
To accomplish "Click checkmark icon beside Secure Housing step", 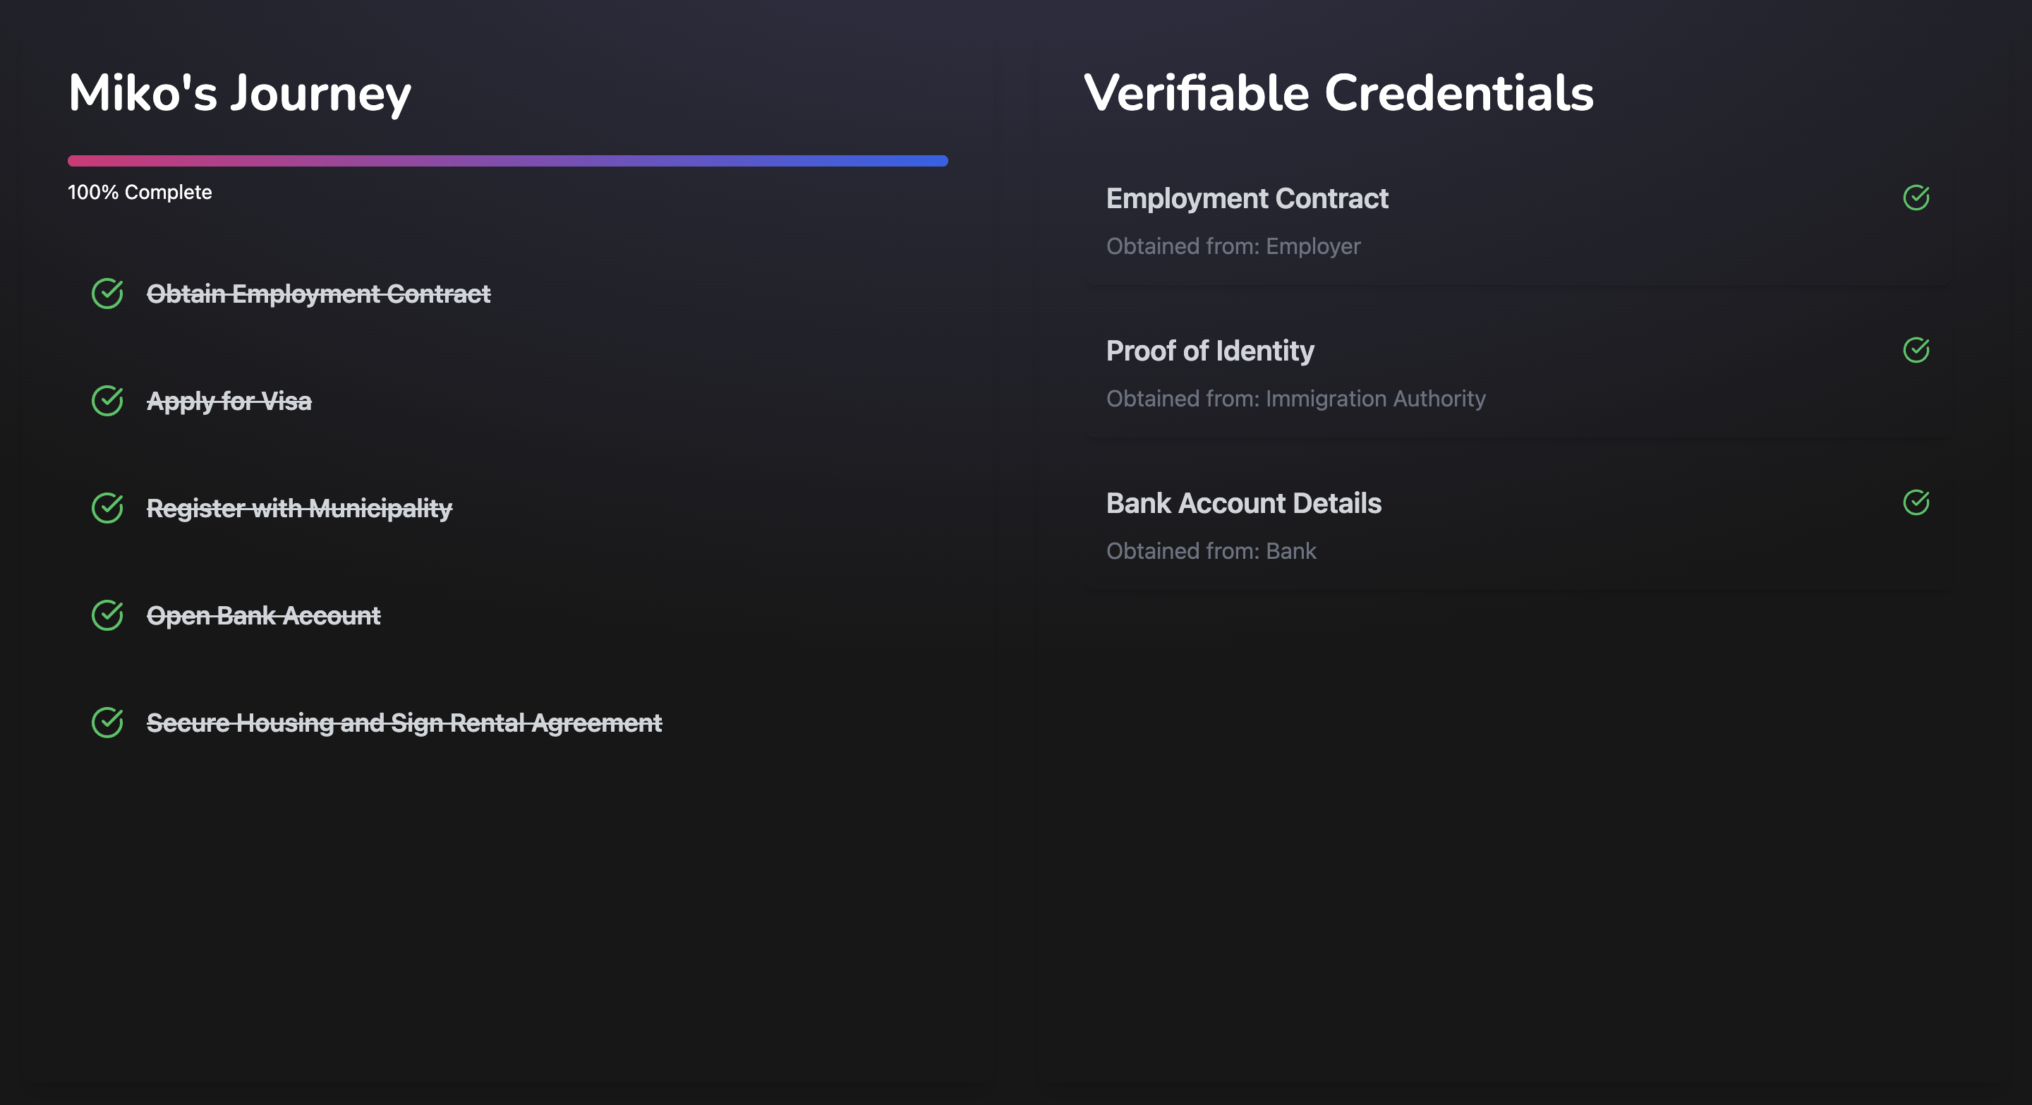I will coord(107,723).
